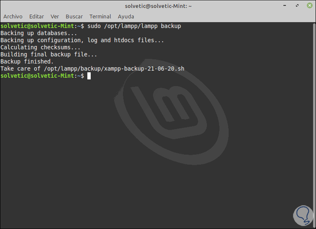Open the Ver menu
Image resolution: width=316 pixels, height=229 pixels.
[55, 17]
